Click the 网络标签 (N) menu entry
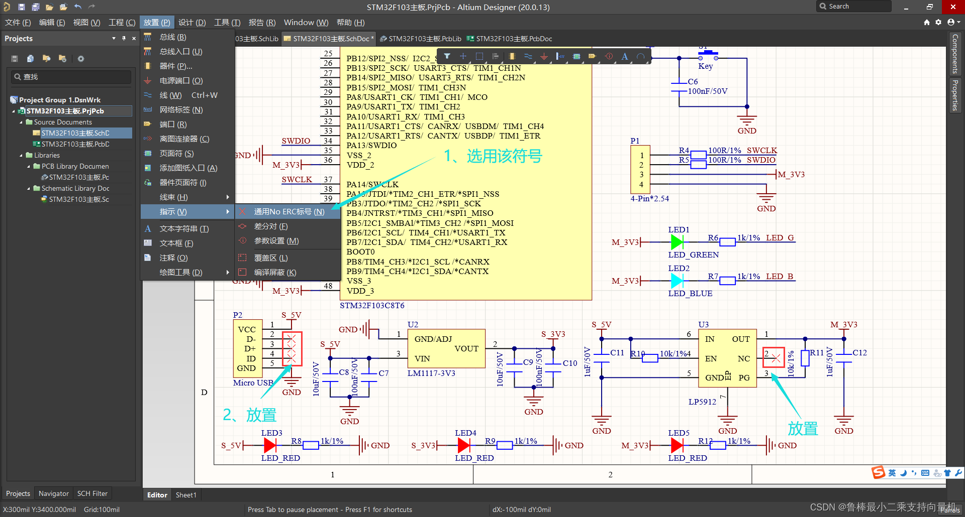The image size is (965, 517). pos(181,110)
